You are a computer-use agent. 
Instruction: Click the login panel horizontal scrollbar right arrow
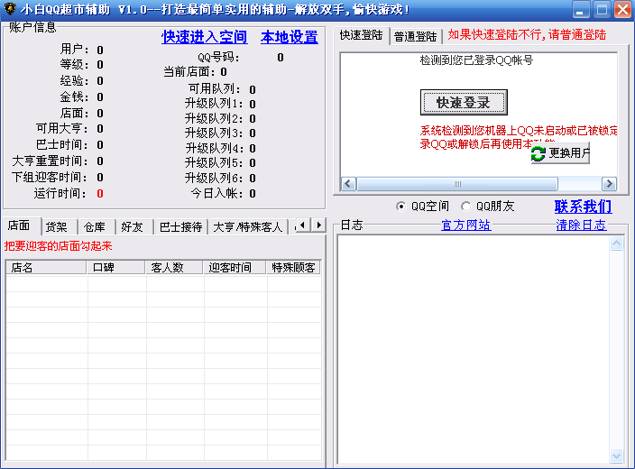[609, 184]
